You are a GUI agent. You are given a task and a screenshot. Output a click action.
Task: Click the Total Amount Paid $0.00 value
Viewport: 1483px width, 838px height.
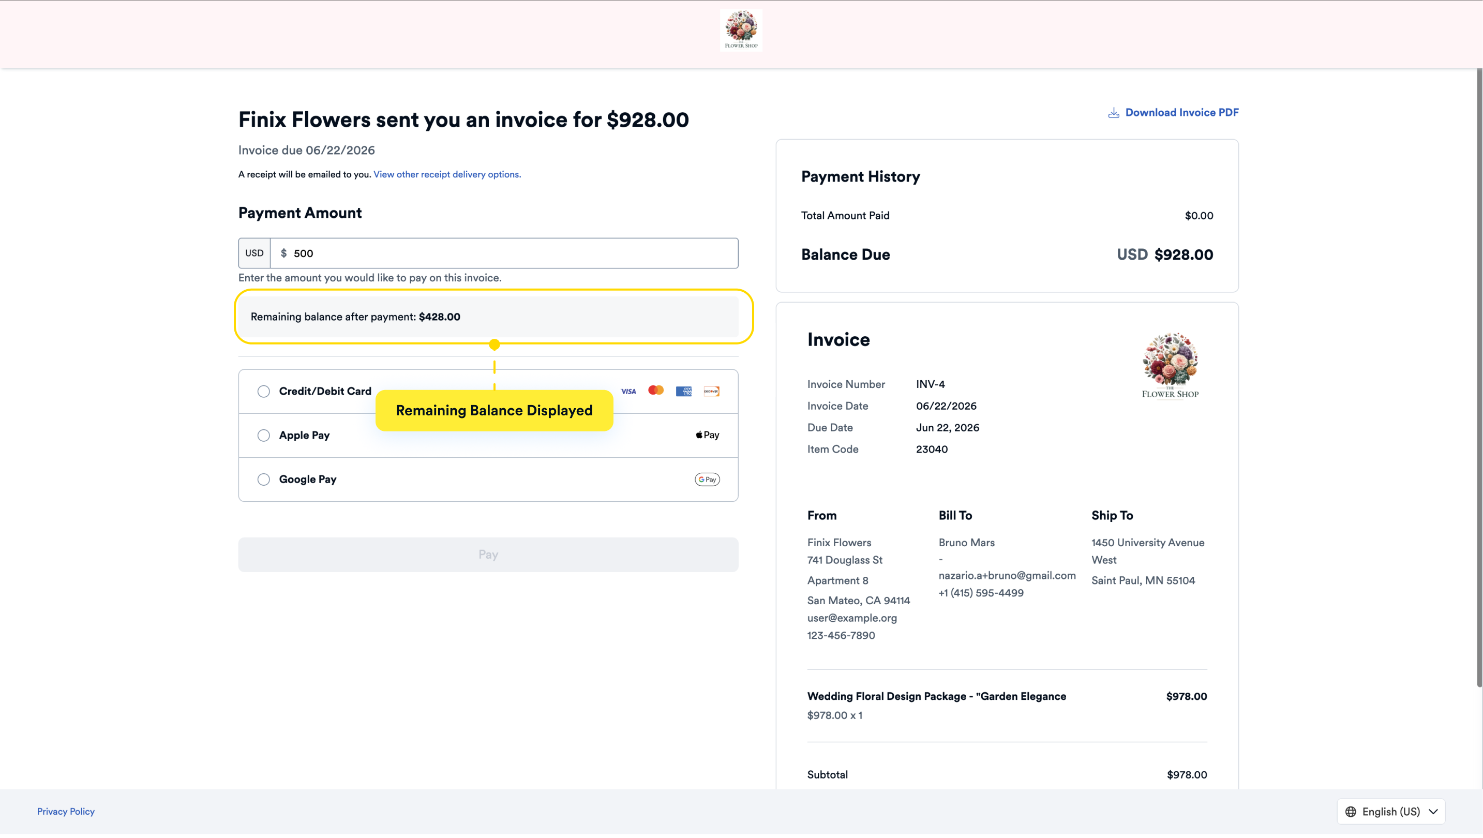(x=1199, y=216)
